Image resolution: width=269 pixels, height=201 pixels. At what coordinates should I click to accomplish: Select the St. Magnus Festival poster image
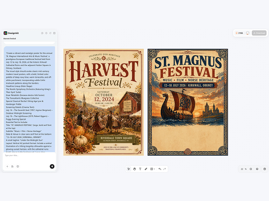188,102
